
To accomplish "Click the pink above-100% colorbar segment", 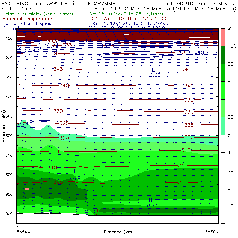I will pos(223,37).
